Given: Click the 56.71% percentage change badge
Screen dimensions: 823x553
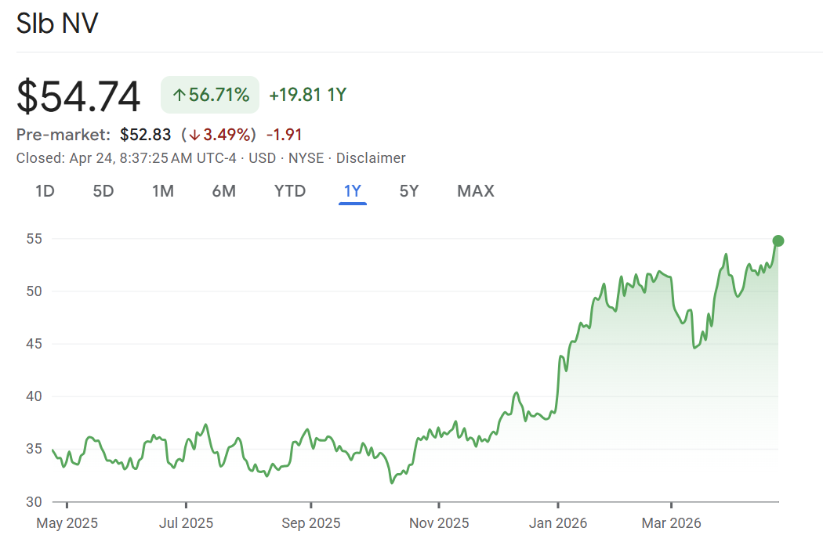Looking at the screenshot, I should coord(210,96).
